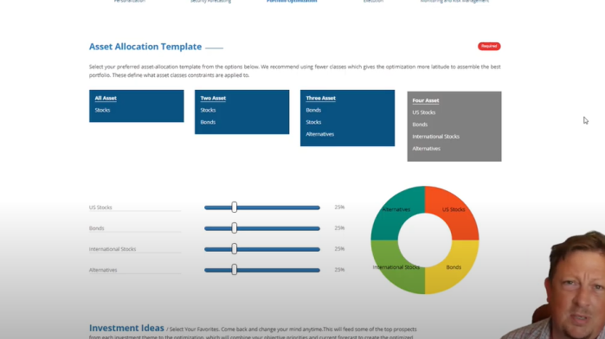Select the Four Asset template card
This screenshot has height=339, width=605.
click(454, 126)
